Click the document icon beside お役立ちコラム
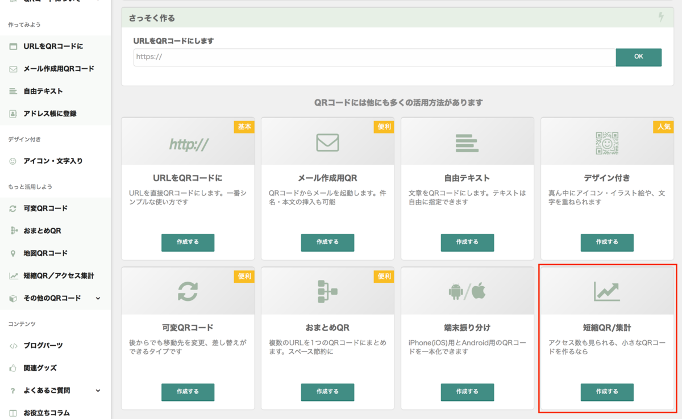Image resolution: width=682 pixels, height=419 pixels. (x=13, y=413)
